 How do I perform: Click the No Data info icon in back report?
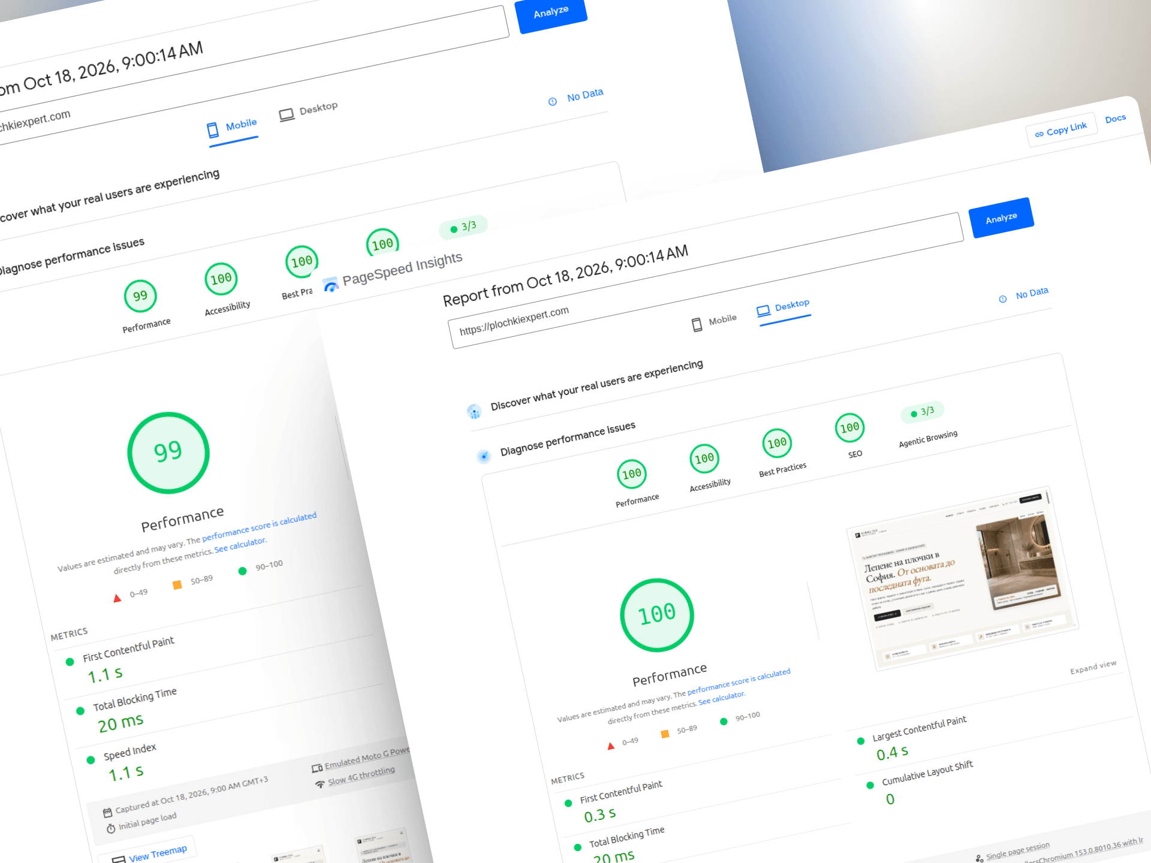pos(553,102)
